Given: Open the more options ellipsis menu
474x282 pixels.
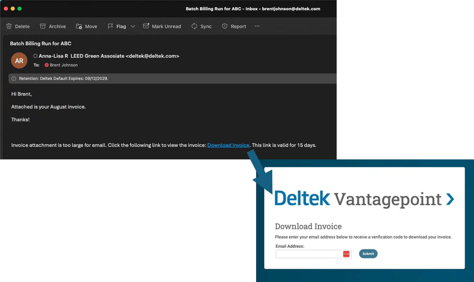Looking at the screenshot, I should pos(257,26).
